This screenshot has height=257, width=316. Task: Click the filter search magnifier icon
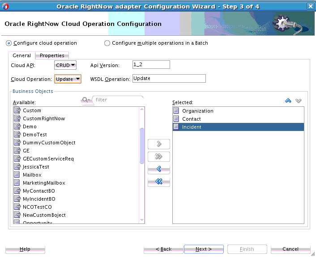point(86,100)
